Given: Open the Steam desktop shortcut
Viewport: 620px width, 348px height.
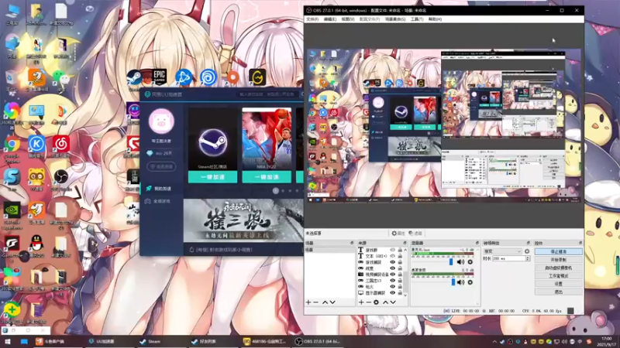Looking at the screenshot, I should [134, 77].
